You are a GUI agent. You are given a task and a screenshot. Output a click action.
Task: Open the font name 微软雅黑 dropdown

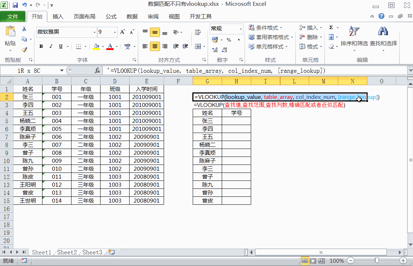(x=94, y=32)
